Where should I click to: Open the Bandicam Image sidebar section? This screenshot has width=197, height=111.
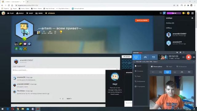[140, 81]
